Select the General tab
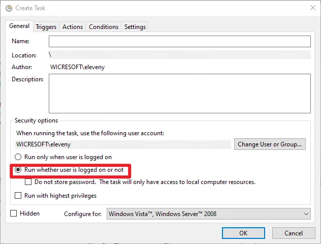321x244 pixels. tap(19, 26)
